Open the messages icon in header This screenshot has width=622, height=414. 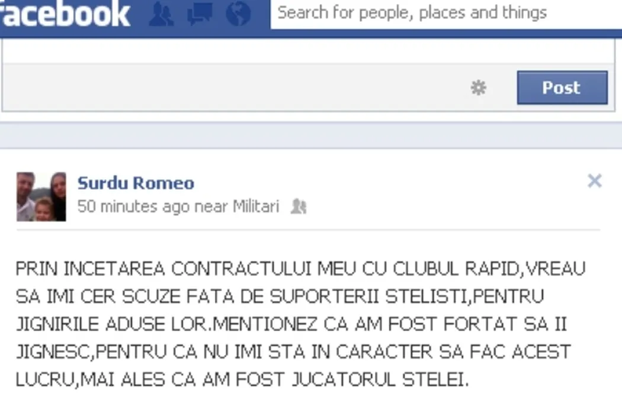[200, 14]
